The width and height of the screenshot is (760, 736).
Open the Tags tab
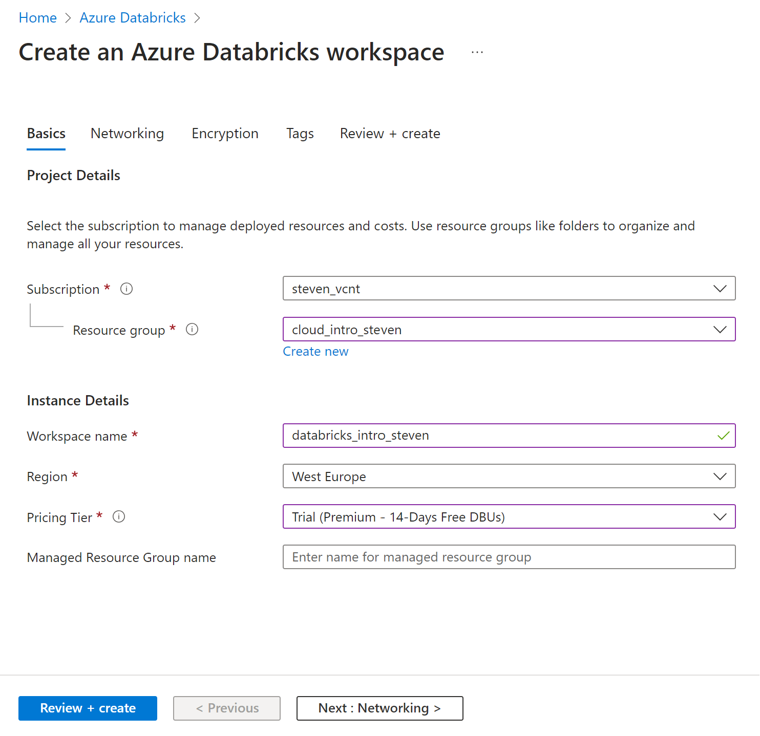pyautogui.click(x=300, y=134)
